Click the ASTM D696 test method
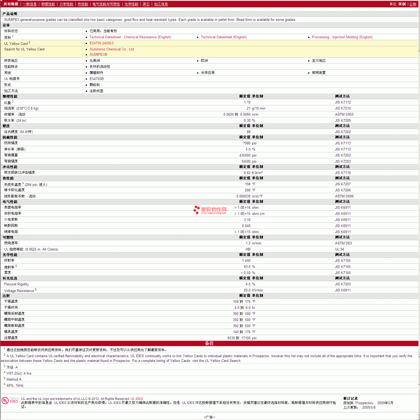Viewport: 420px width, 420px height. (x=344, y=196)
